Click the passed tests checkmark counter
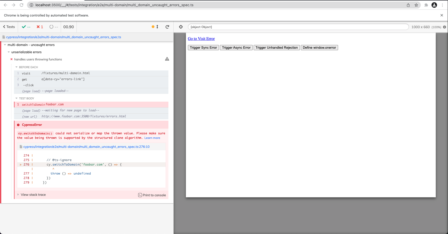 (26, 27)
